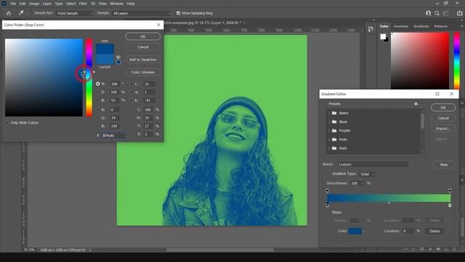This screenshot has width=465, height=262.
Task: Select the R red radio button
Action: click(98, 110)
